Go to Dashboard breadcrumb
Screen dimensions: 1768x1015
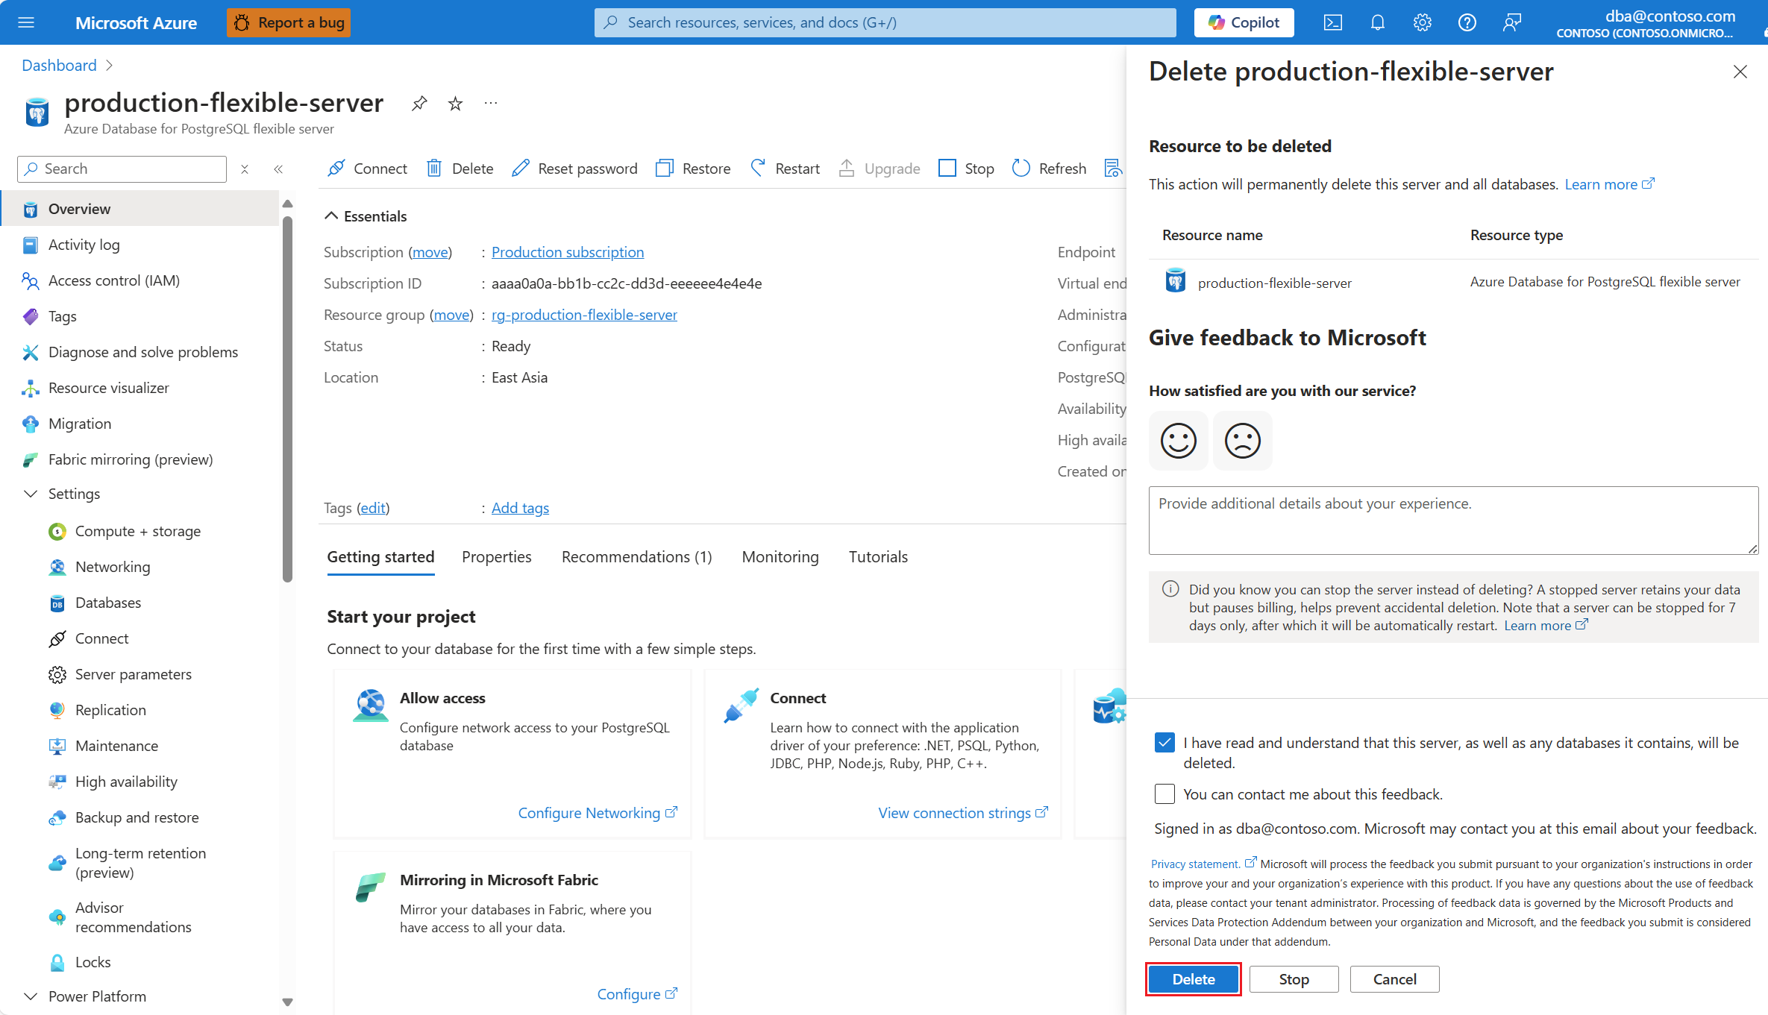coord(59,66)
